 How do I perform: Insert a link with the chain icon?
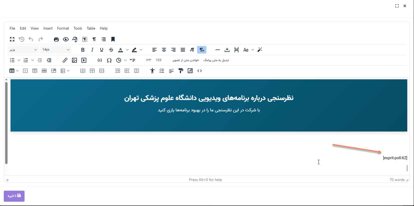(x=65, y=60)
